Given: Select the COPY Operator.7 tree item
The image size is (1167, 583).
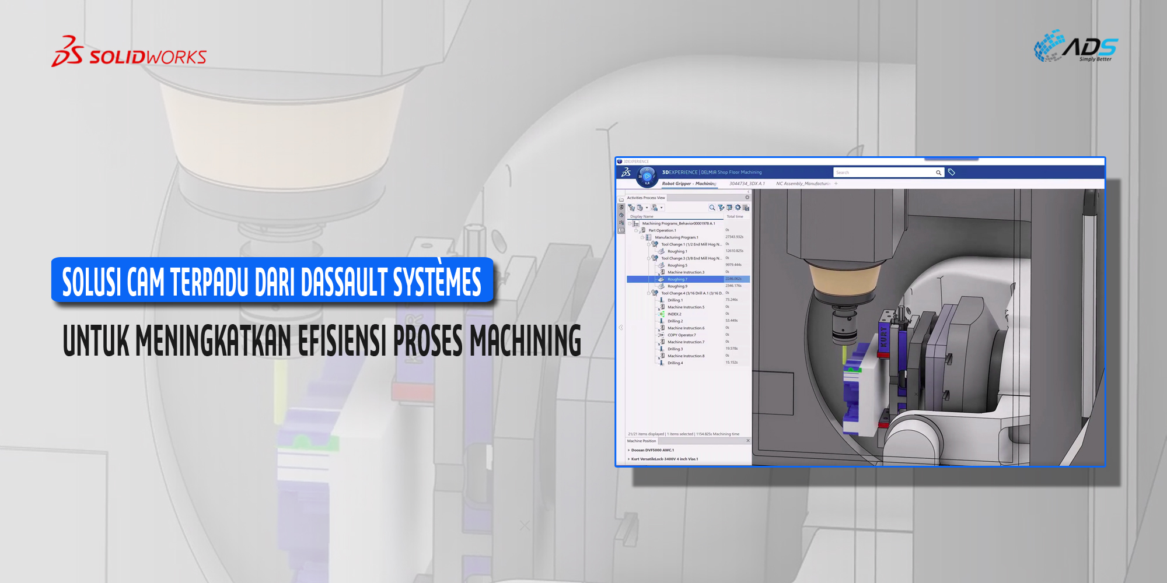Looking at the screenshot, I should pyautogui.click(x=682, y=335).
